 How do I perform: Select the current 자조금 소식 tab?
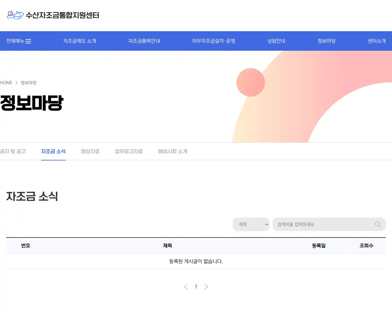53,151
